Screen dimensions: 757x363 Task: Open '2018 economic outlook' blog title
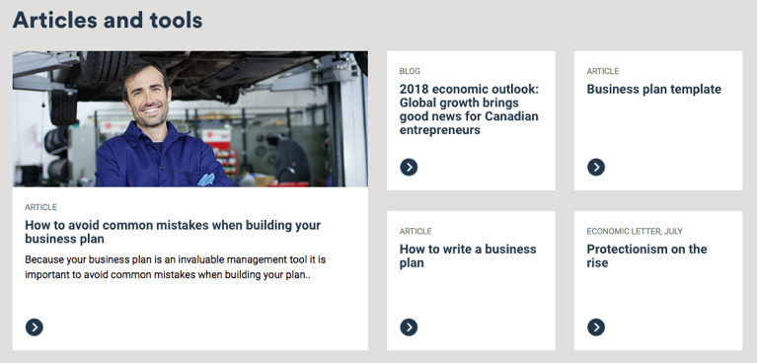pyautogui.click(x=469, y=109)
